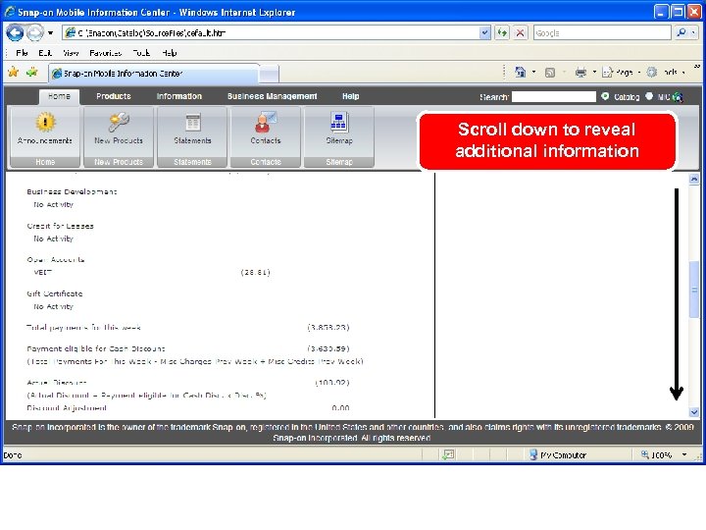Open the File menu

tap(22, 53)
